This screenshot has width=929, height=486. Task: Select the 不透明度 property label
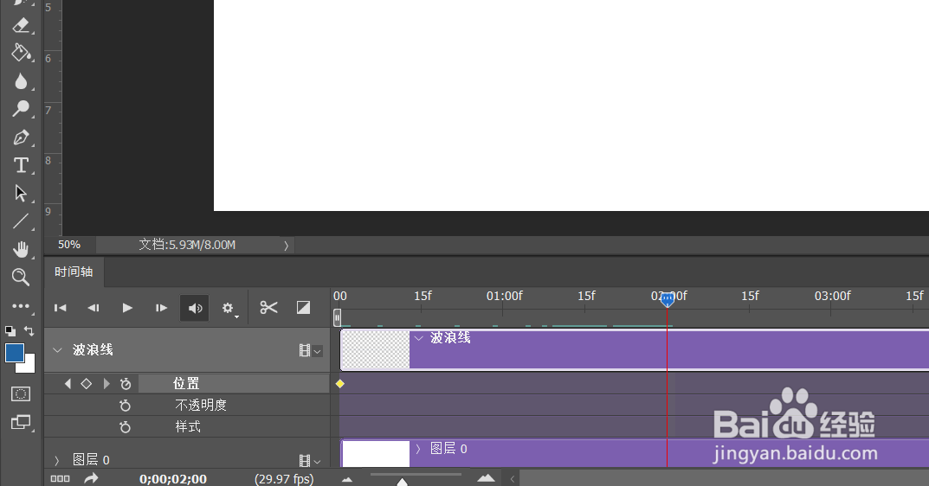click(x=201, y=405)
